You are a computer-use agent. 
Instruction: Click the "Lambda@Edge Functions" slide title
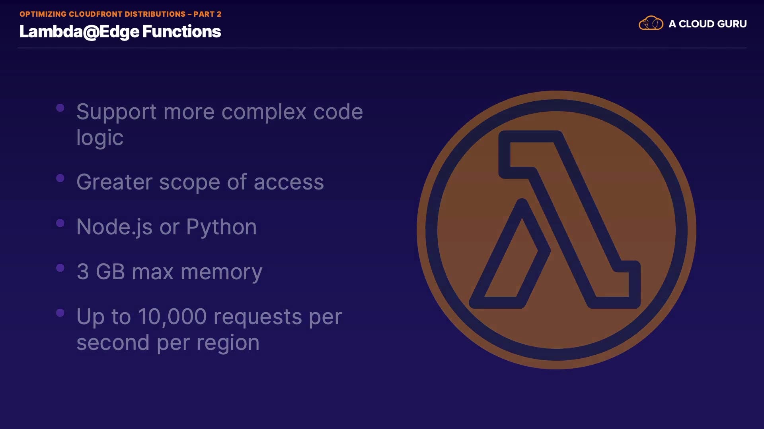120,32
